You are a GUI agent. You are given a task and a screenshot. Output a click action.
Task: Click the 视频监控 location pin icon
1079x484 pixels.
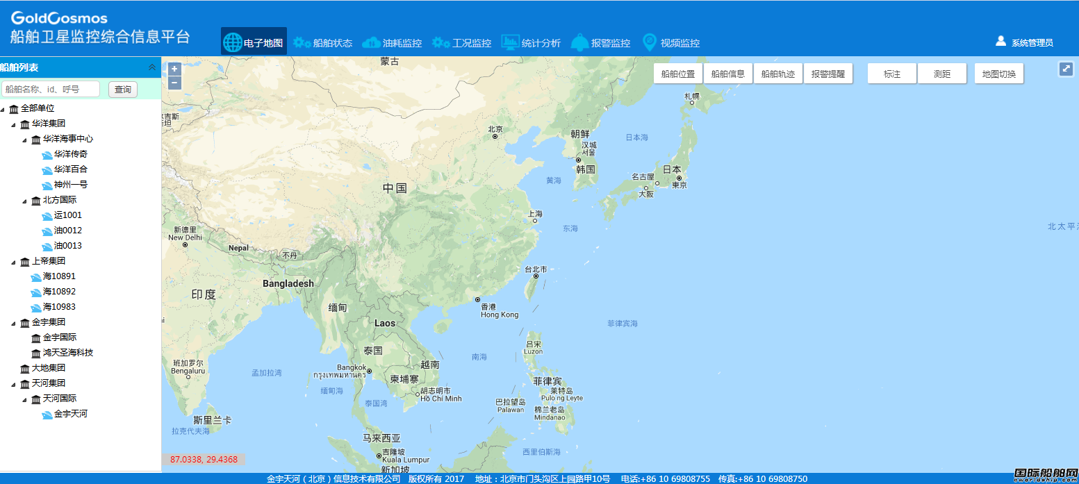[x=650, y=42]
